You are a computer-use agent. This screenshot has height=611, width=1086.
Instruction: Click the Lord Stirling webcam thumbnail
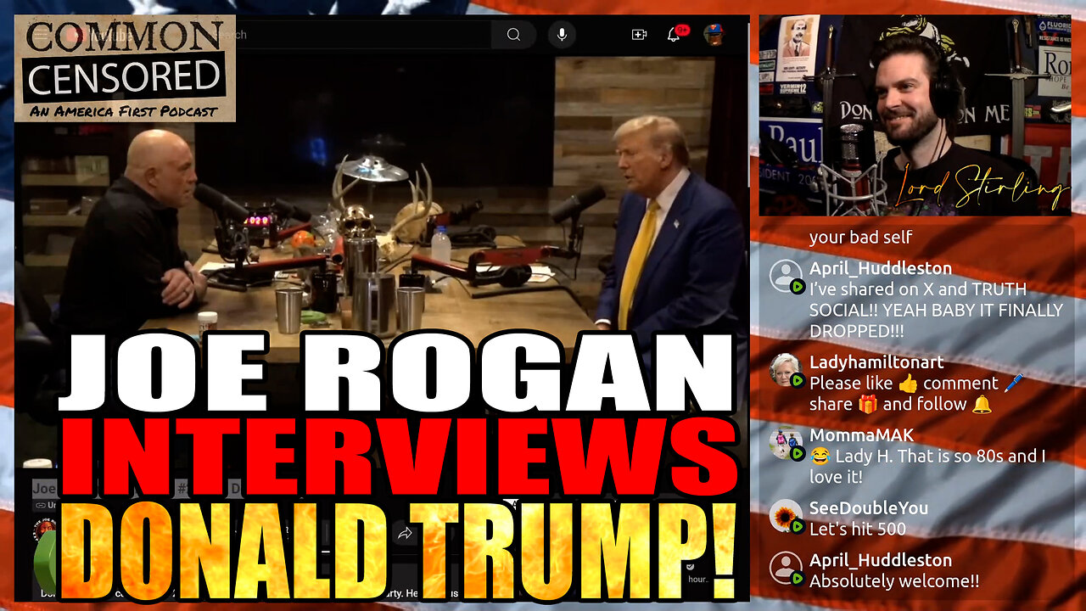[x=915, y=115]
